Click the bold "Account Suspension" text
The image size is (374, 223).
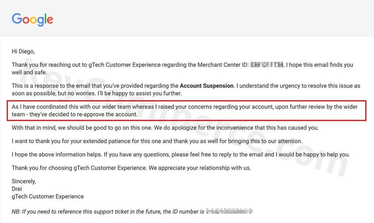207,86
